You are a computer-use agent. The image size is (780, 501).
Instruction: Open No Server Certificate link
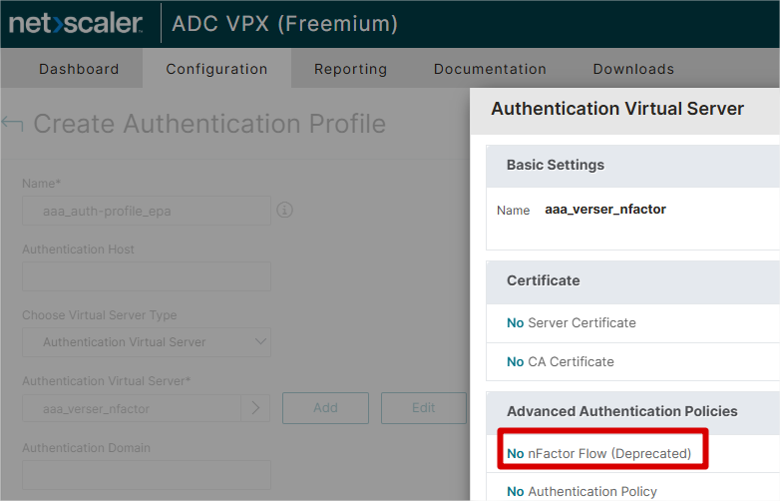click(572, 323)
